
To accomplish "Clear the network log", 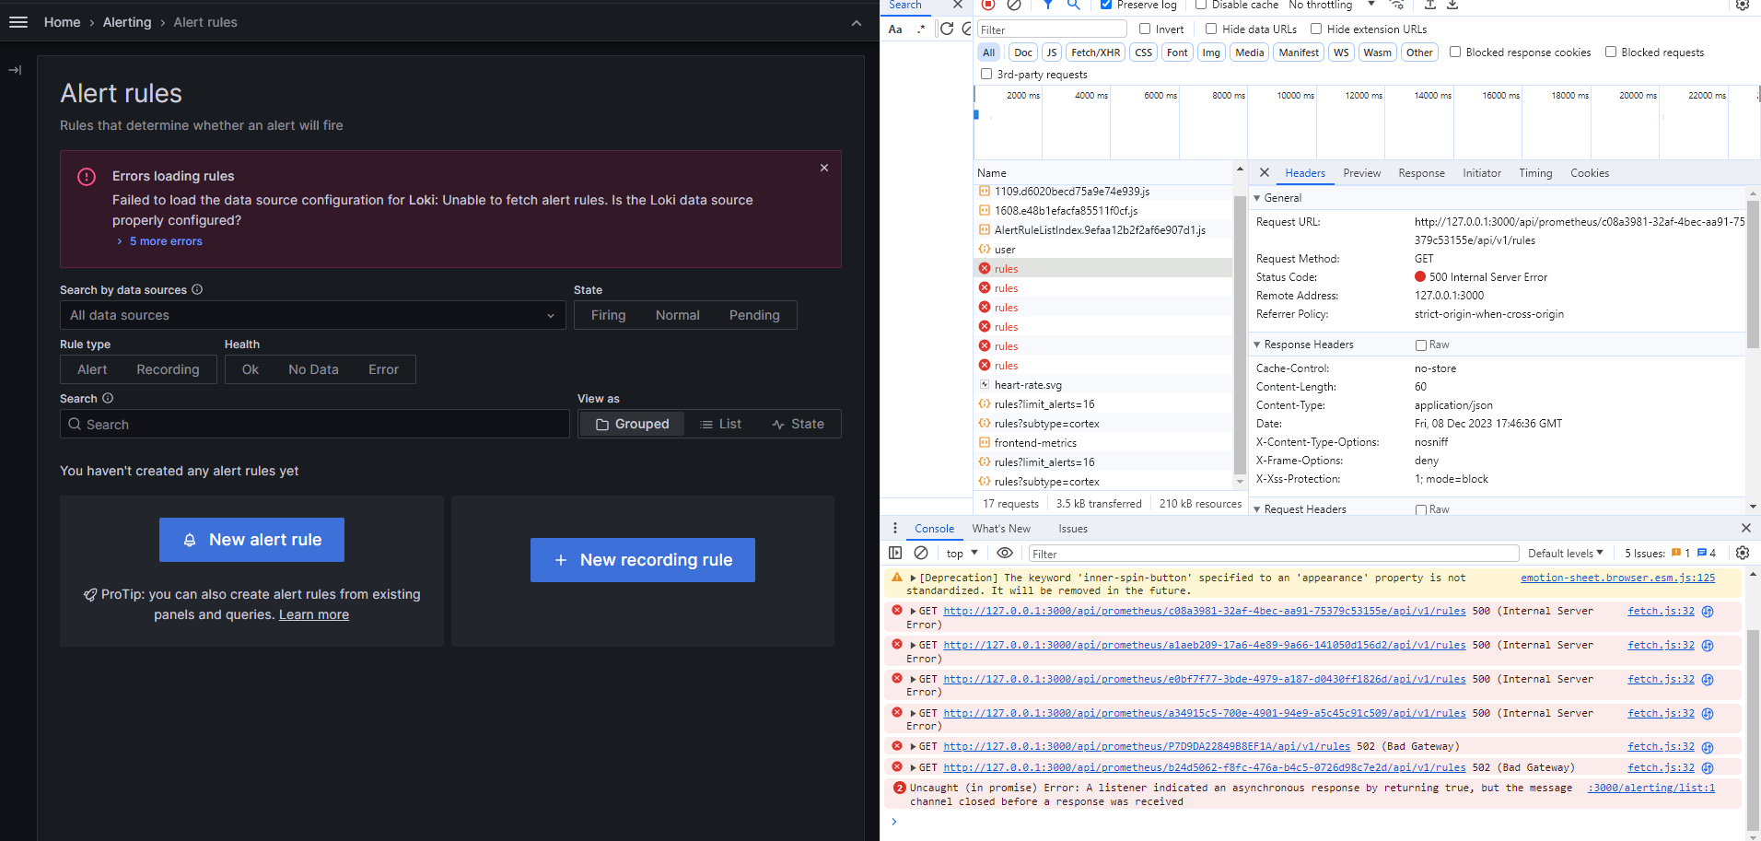I will pos(1014,5).
